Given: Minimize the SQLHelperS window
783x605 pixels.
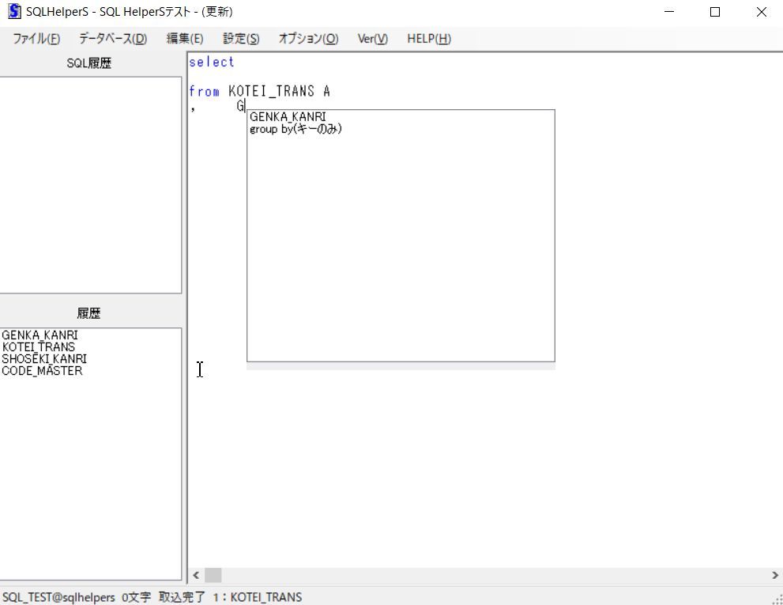Looking at the screenshot, I should click(669, 12).
